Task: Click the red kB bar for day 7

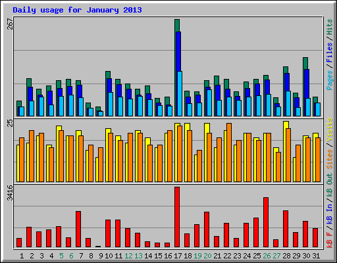Action: click(x=78, y=229)
